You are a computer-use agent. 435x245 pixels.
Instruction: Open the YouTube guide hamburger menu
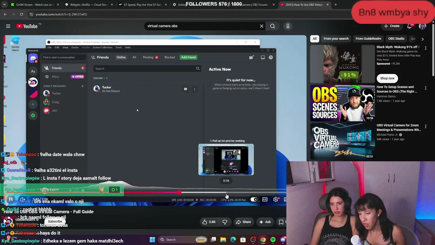coord(8,26)
